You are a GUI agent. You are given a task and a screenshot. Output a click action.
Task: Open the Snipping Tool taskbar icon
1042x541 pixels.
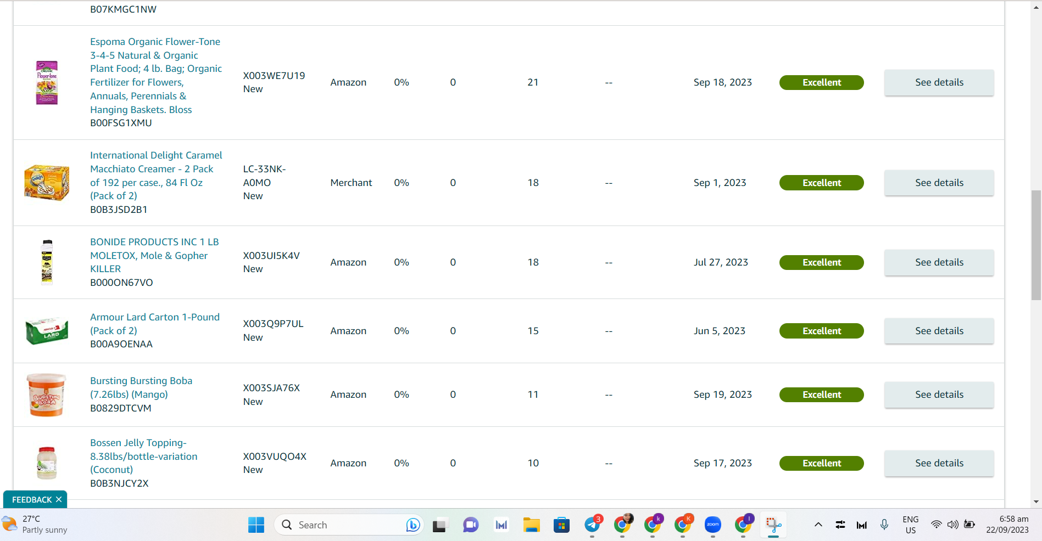click(x=773, y=525)
